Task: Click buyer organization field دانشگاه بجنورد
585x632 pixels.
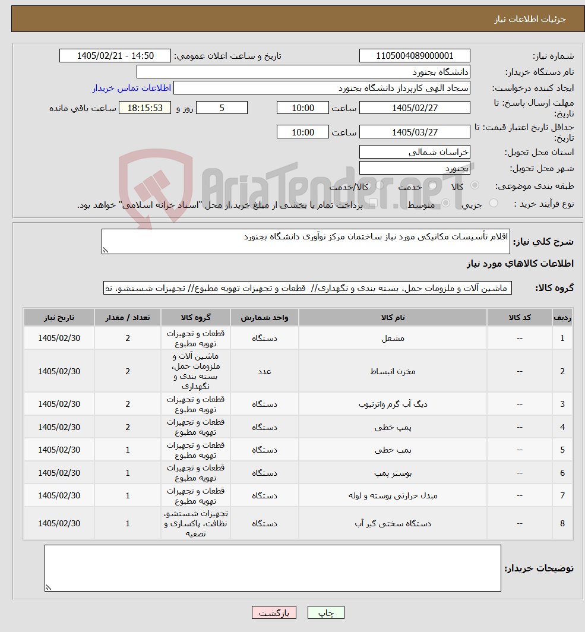Action: 303,72
